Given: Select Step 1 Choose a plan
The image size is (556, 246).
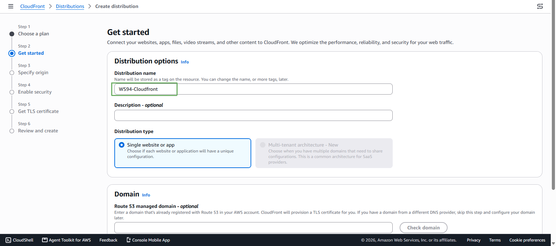Looking at the screenshot, I should [33, 34].
